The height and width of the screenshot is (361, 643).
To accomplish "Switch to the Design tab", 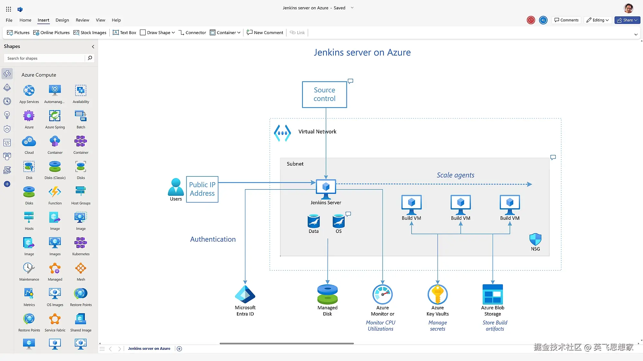I will pyautogui.click(x=62, y=20).
